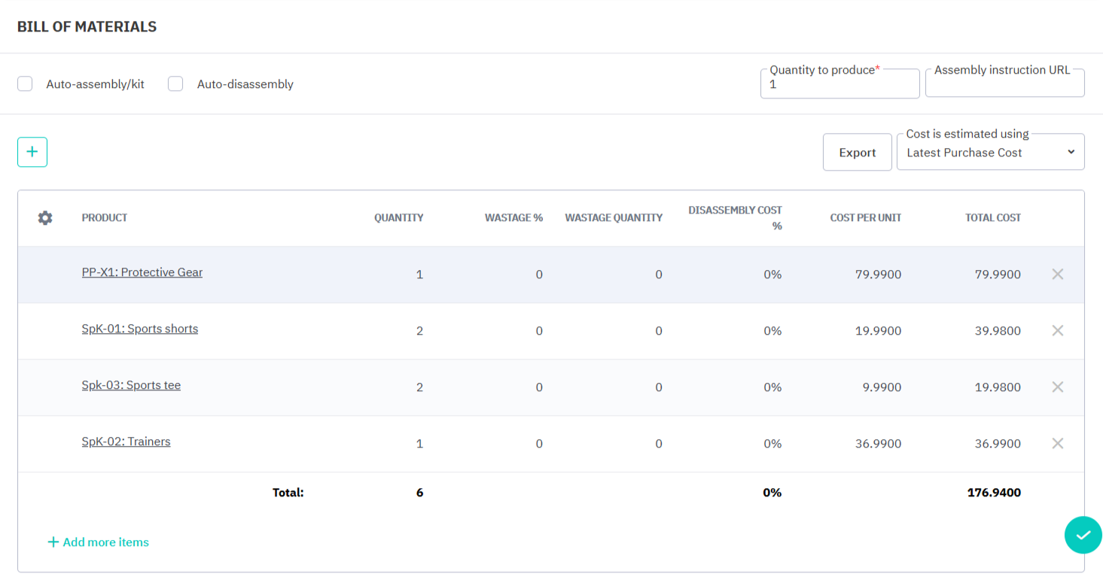Open the Cost is estimated using dropdown
Viewport: 1103px width, 586px height.
coord(990,153)
